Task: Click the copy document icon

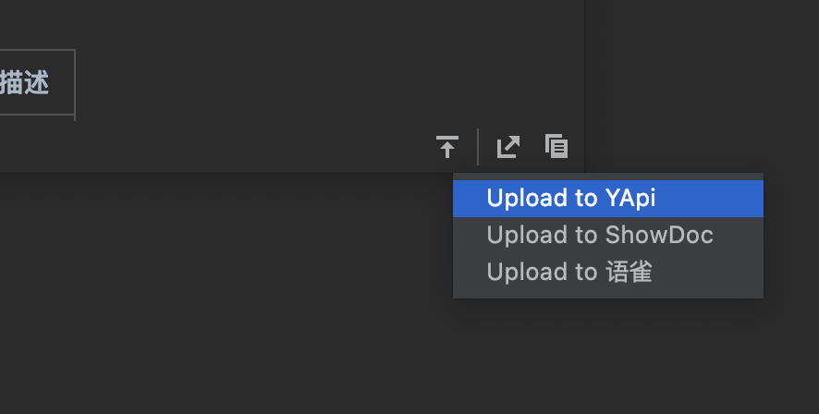Action: coord(556,146)
